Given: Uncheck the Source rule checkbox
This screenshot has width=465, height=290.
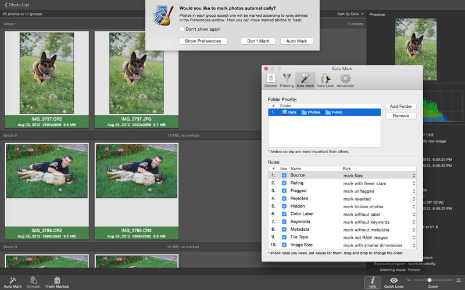Looking at the screenshot, I should tap(284, 175).
